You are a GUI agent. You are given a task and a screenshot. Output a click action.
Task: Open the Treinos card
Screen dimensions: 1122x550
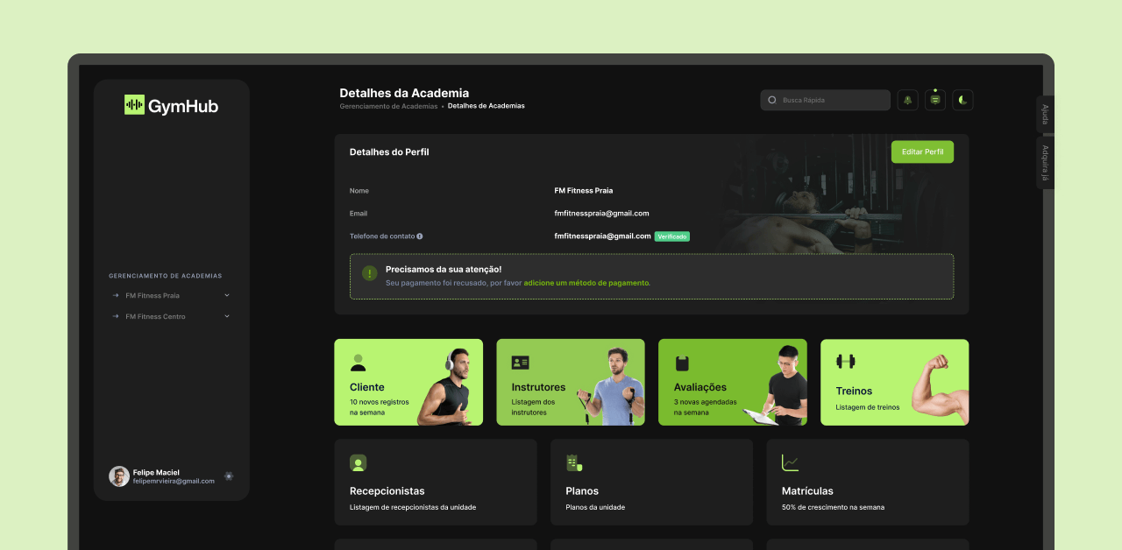point(895,382)
